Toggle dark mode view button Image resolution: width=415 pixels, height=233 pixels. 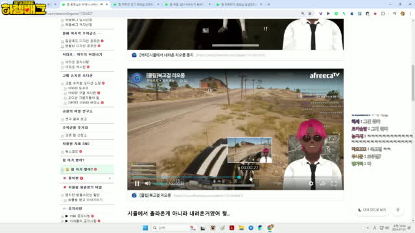tap(372, 210)
